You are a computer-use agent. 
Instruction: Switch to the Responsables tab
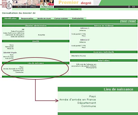click(27, 19)
